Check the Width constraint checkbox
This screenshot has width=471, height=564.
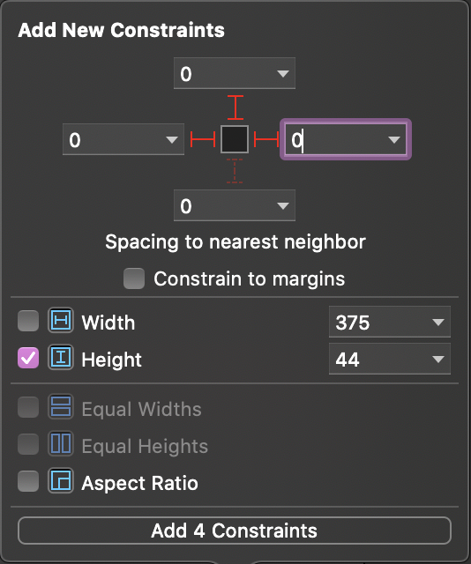[x=28, y=321]
